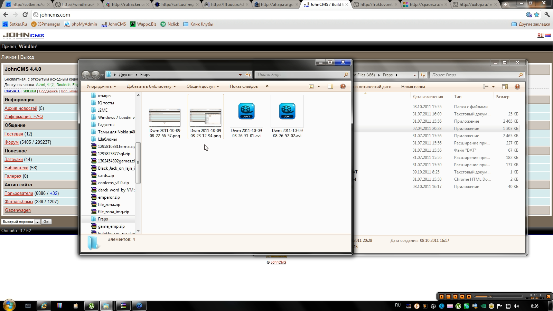Open Explorer help in the Fraps window

click(x=343, y=86)
